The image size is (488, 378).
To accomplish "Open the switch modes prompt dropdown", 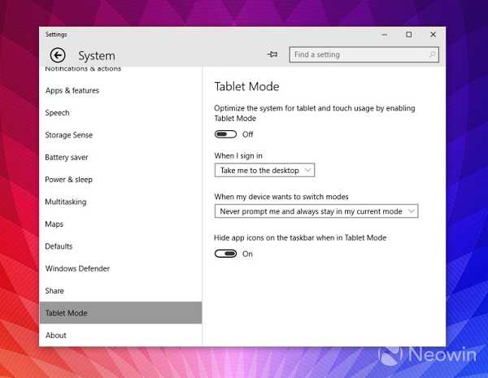I will 316,211.
